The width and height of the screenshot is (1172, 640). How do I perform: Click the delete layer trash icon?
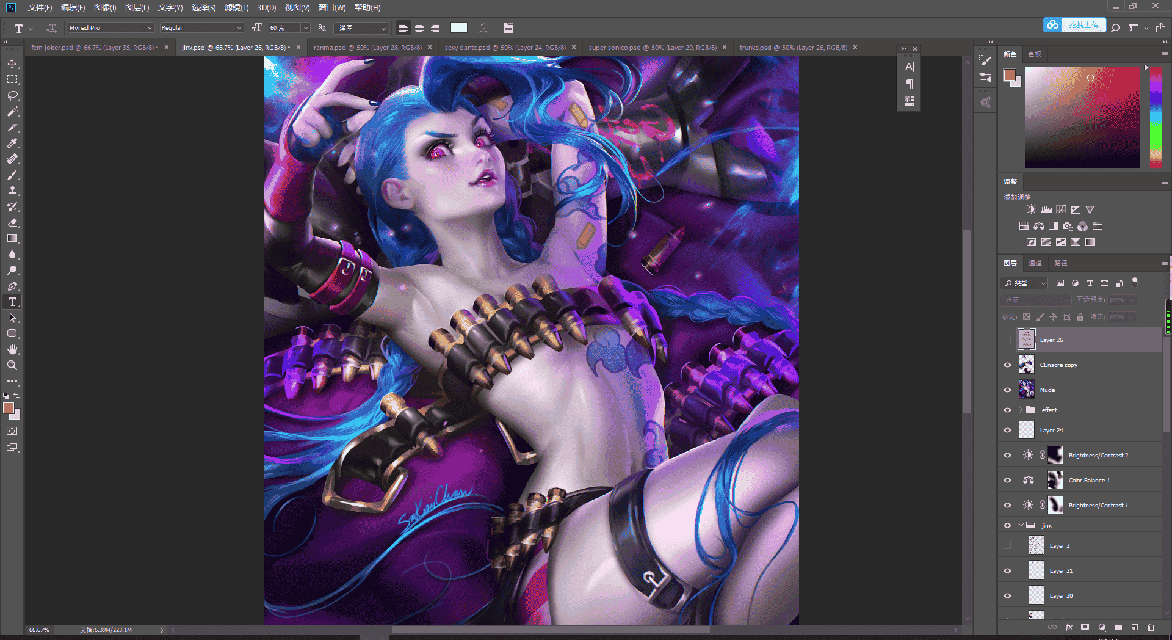coord(1151,627)
